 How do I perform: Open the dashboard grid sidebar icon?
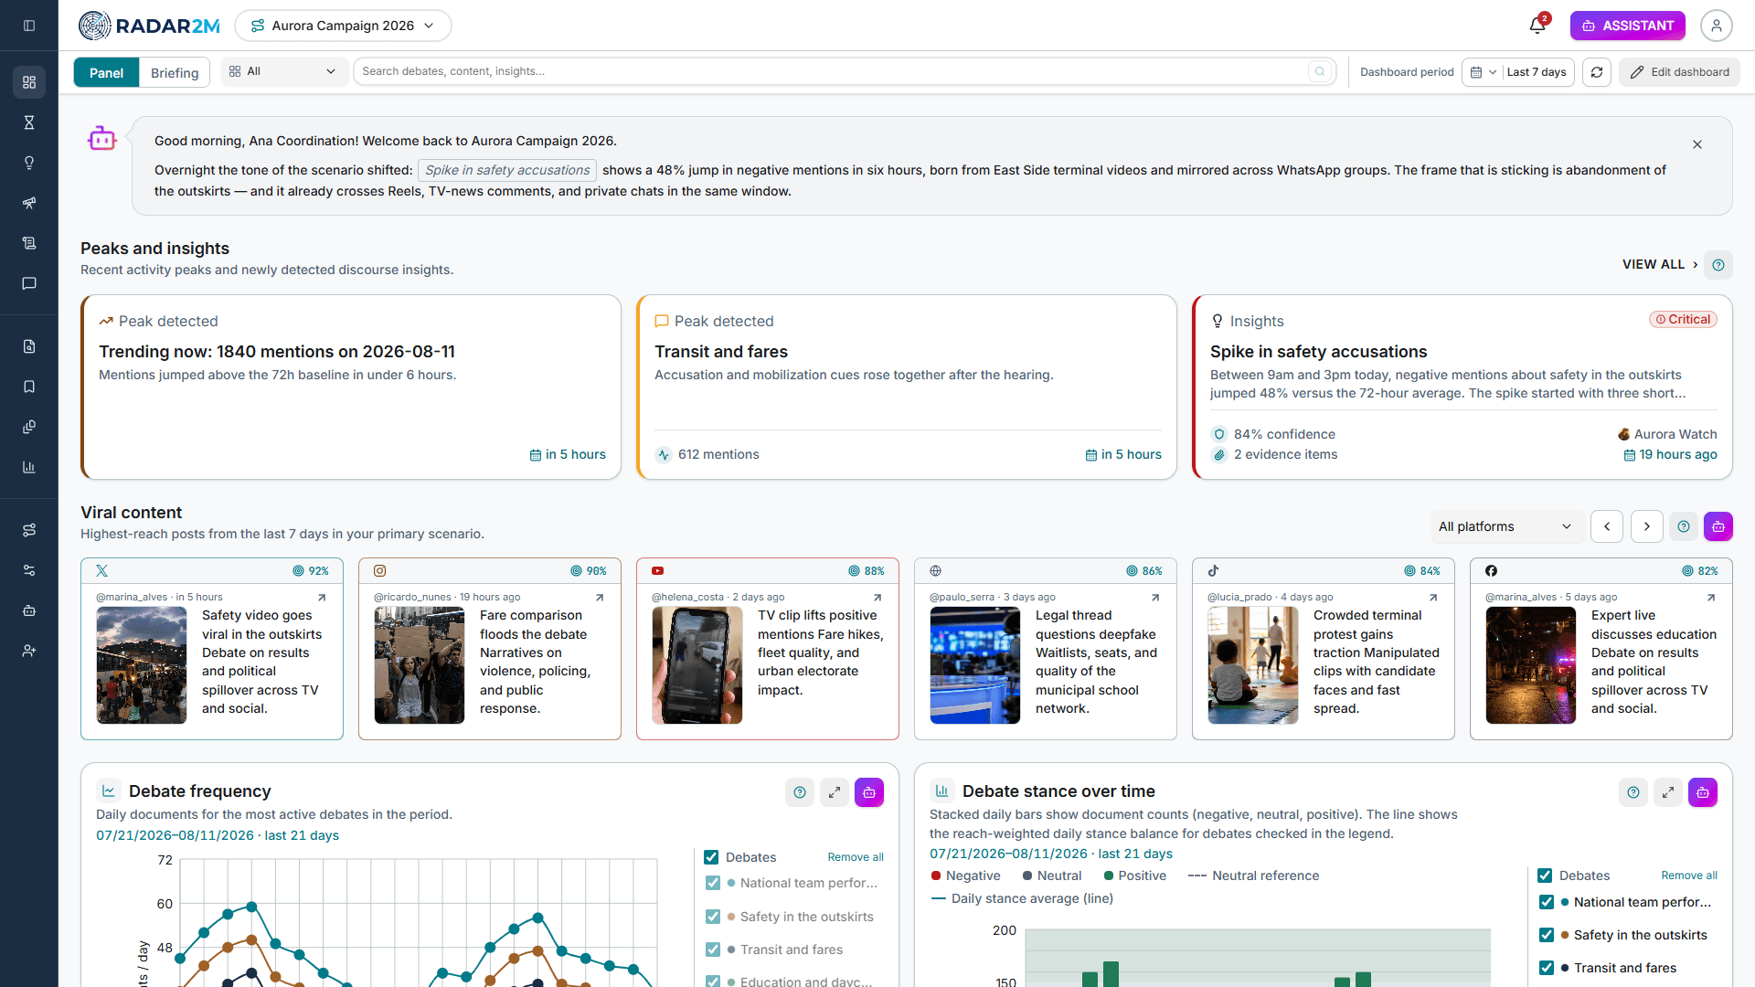pyautogui.click(x=29, y=82)
